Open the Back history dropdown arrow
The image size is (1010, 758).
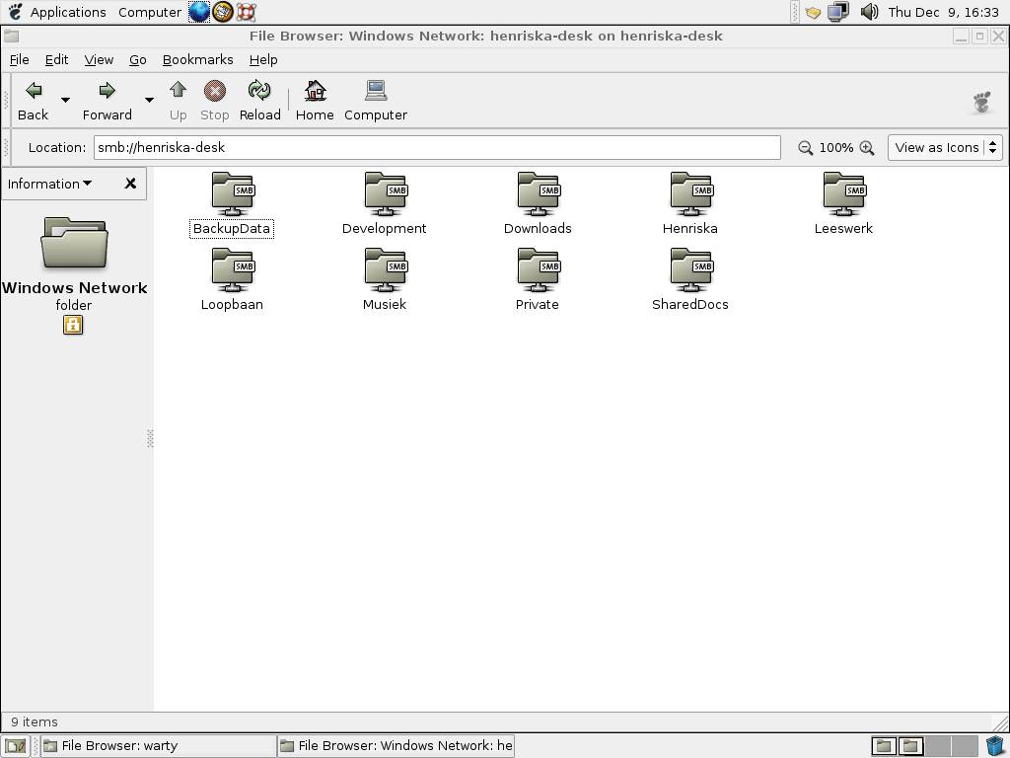click(66, 100)
